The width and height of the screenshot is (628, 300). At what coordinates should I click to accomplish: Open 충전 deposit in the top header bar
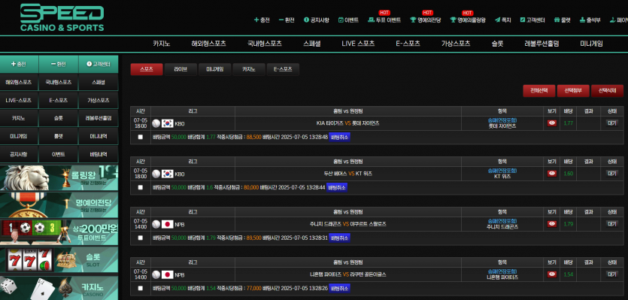pyautogui.click(x=262, y=20)
